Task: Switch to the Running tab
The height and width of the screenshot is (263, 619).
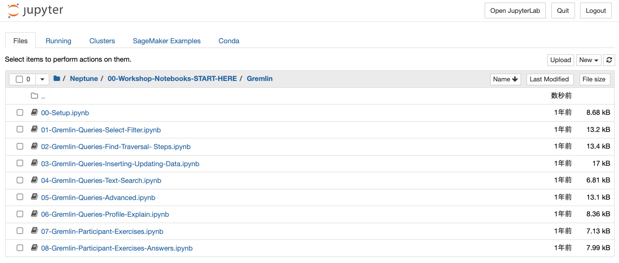Action: point(59,41)
